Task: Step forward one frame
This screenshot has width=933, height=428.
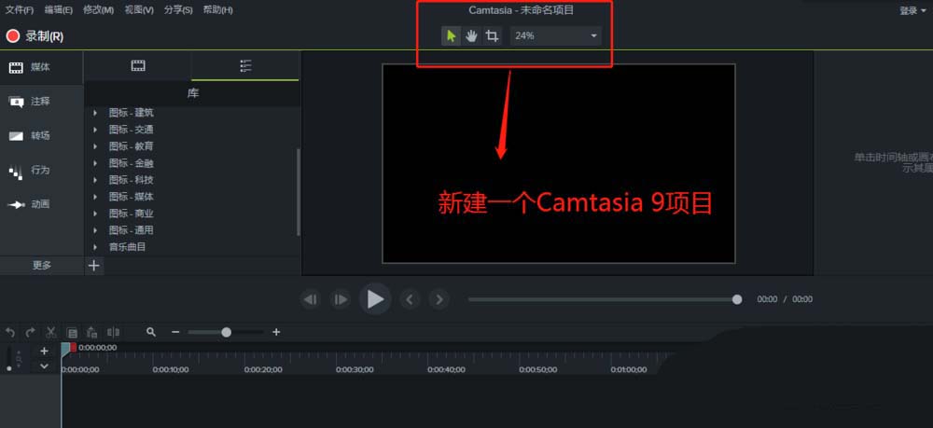Action: 340,299
